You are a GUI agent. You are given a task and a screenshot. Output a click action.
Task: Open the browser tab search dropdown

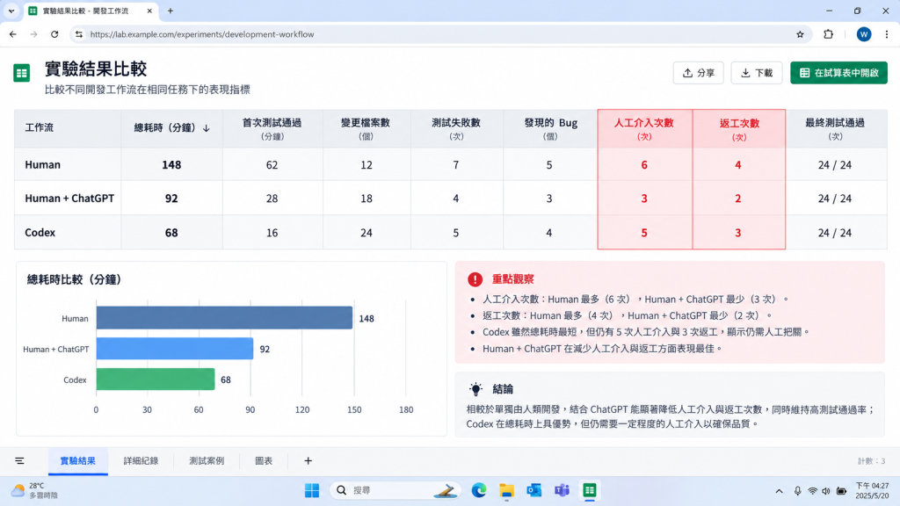click(11, 11)
